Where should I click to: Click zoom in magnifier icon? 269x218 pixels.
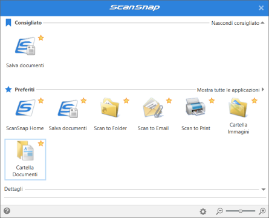click(x=262, y=211)
